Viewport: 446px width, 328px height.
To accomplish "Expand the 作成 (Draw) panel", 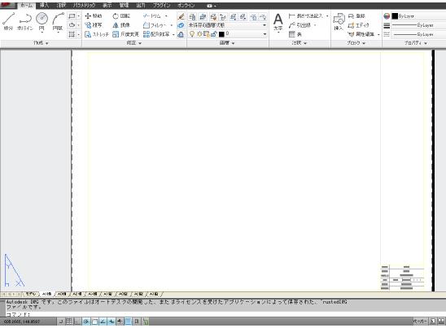I will [x=41, y=43].
